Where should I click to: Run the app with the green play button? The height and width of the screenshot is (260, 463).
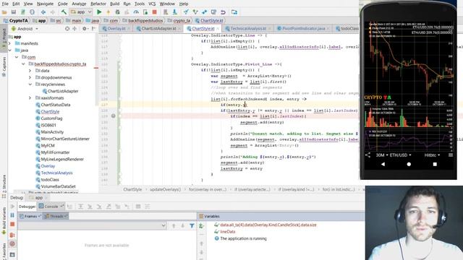[99, 12]
